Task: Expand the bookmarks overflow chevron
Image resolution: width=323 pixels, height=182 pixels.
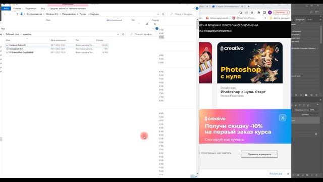Action: (x=265, y=18)
